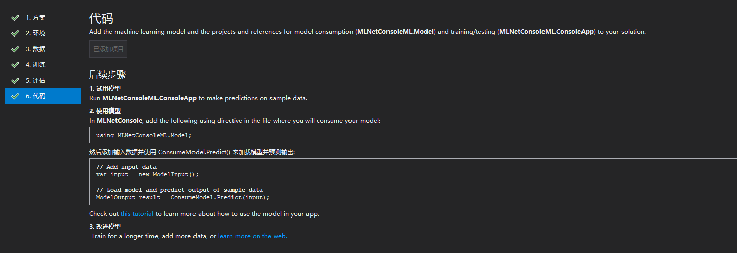The width and height of the screenshot is (737, 253).
Task: Click the checkmark icon beside 2. 环境
Action: pyautogui.click(x=15, y=33)
